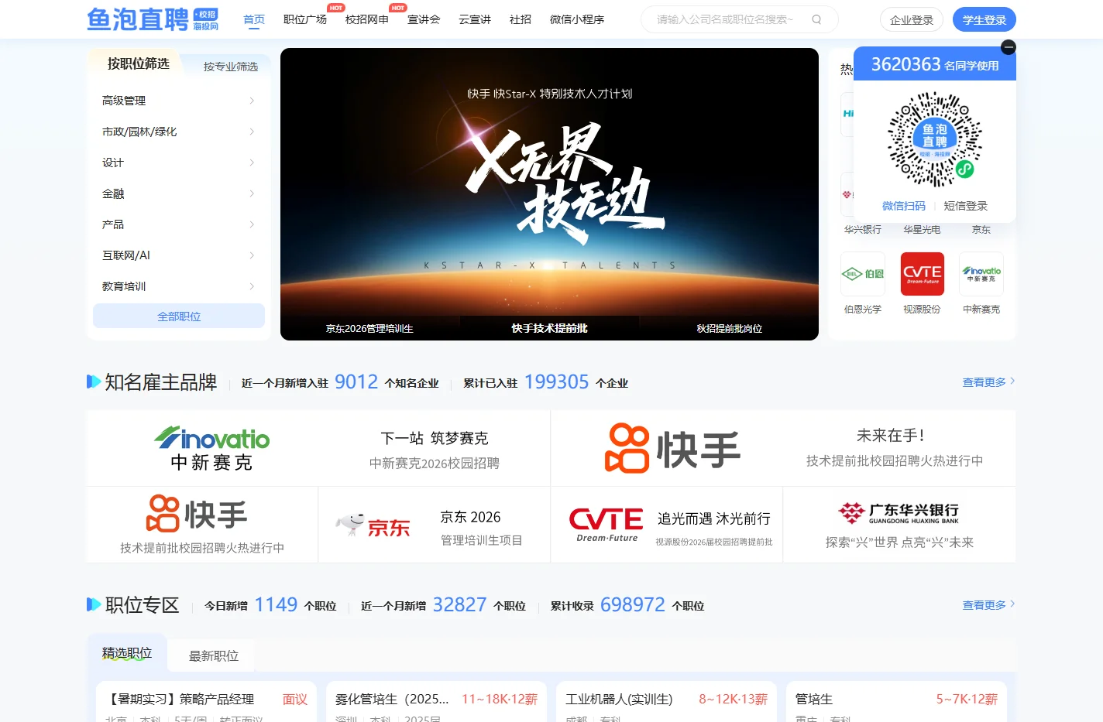This screenshot has height=722, width=1103.
Task: Select 秋招提前批岗位 banner slide
Action: point(729,329)
